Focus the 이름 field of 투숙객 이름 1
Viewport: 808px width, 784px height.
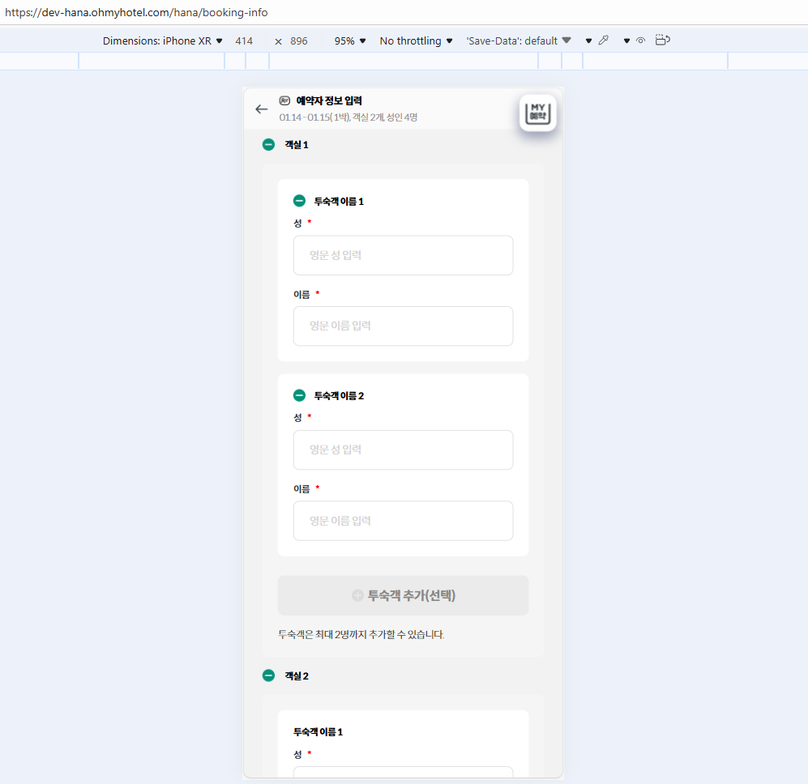403,326
